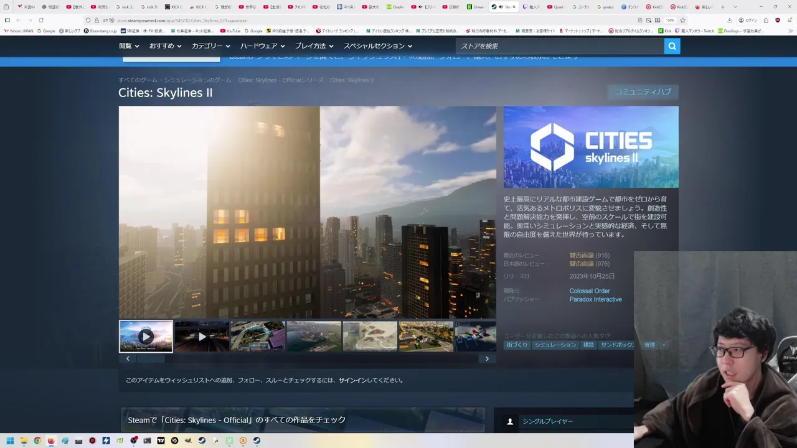Select the シミュレーション tag

(555, 345)
